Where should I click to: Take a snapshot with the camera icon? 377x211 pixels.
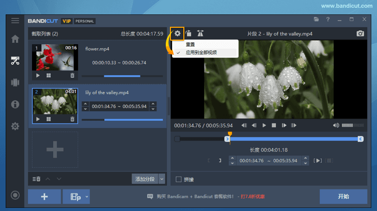pos(360,33)
